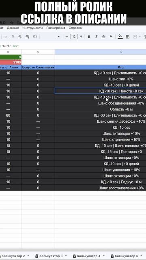Select cell Шанс восстановления +0%

(101, 188)
